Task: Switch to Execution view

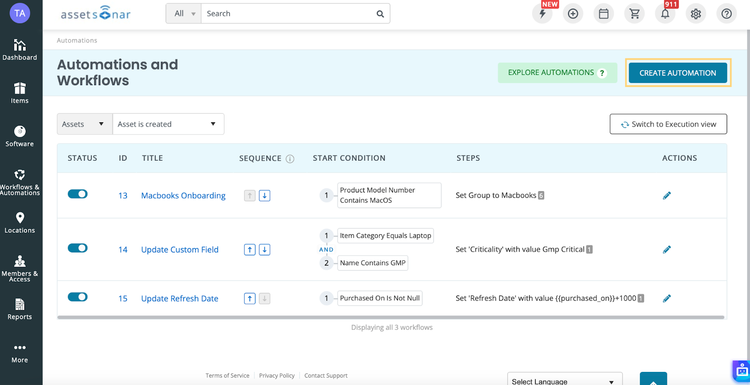Action: tap(668, 124)
